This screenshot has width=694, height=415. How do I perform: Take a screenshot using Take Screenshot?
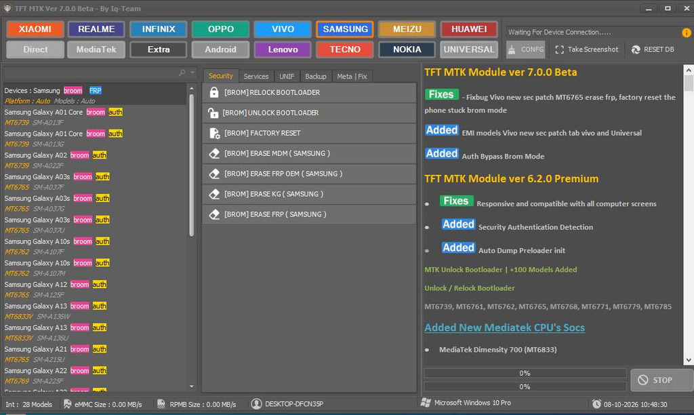click(586, 50)
